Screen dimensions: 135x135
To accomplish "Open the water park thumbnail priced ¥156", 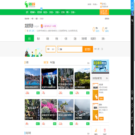I will click(33, 79).
